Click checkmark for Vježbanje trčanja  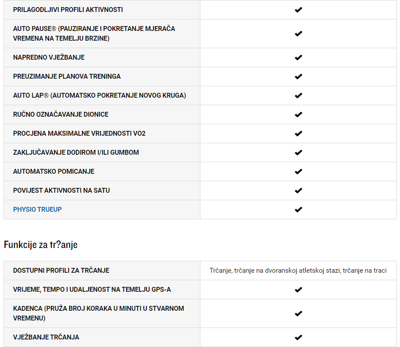click(298, 337)
